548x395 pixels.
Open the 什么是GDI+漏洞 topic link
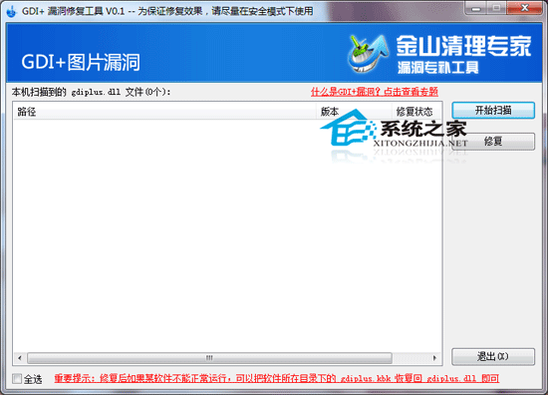point(375,92)
